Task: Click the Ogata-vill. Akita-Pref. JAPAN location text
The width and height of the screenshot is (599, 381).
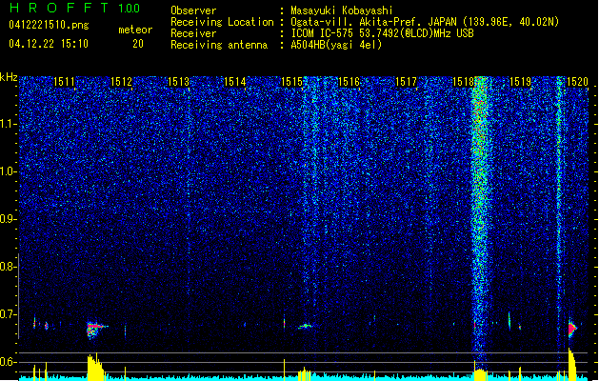Action: pos(425,22)
